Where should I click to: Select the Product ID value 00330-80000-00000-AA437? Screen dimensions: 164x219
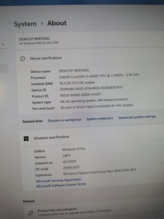pyautogui.click(x=81, y=95)
